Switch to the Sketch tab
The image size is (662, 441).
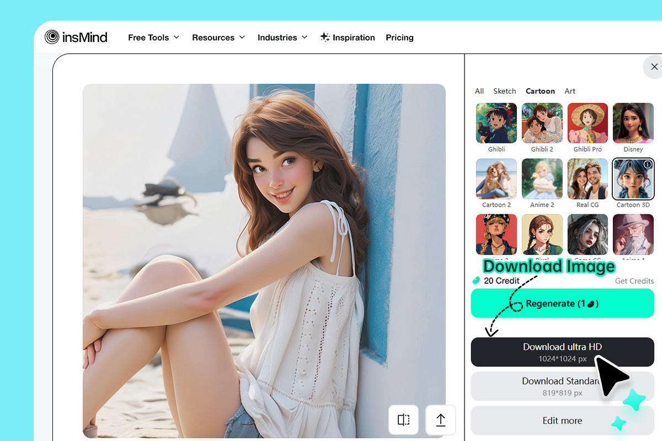tap(505, 91)
